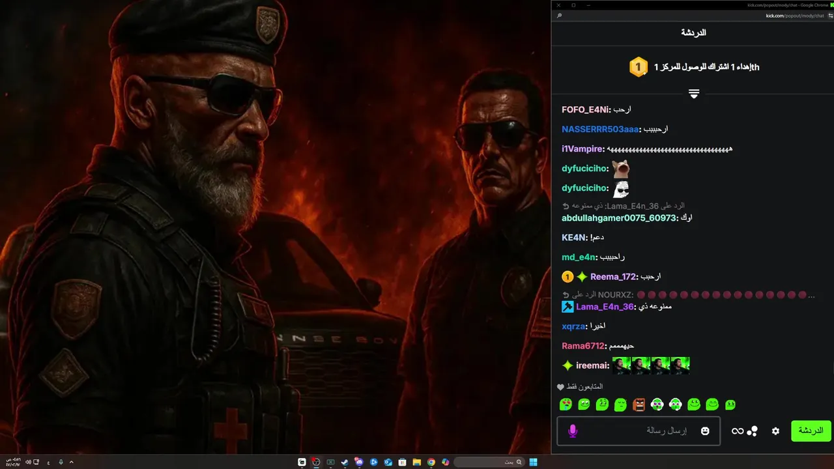The height and width of the screenshot is (469, 834).
Task: Click the taskbar search box
Action: [490, 462]
